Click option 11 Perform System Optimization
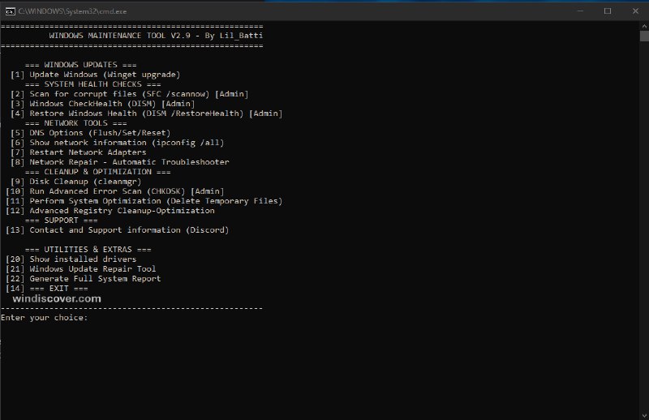649x420 pixels. [x=144, y=201]
